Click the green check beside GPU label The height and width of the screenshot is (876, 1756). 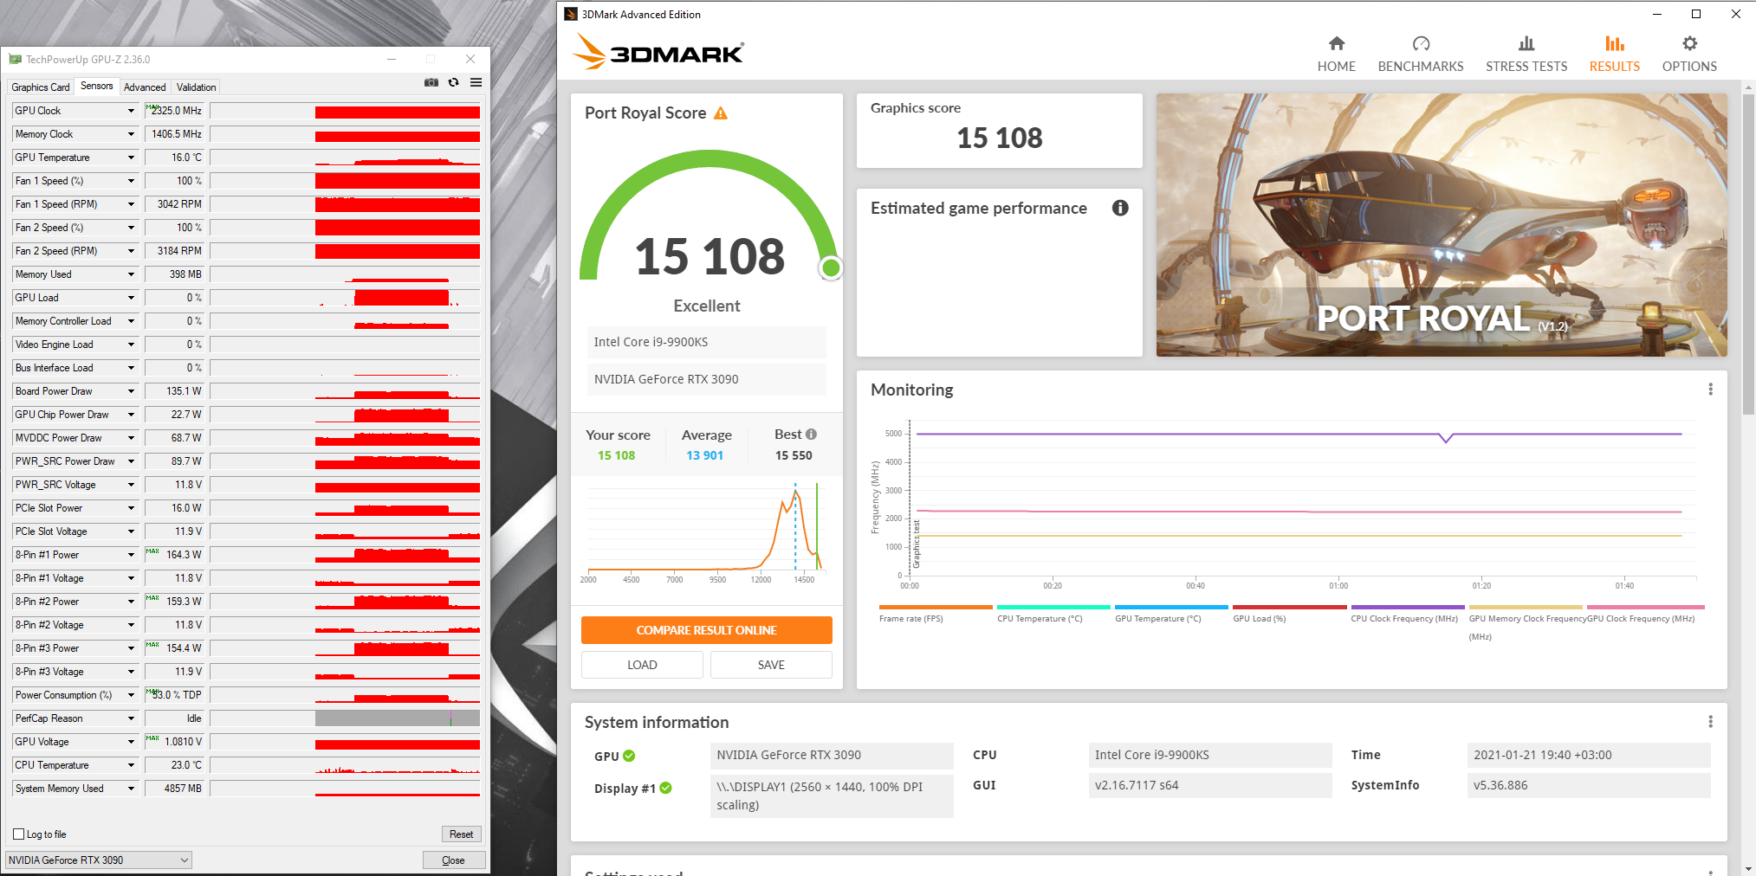pos(629,756)
